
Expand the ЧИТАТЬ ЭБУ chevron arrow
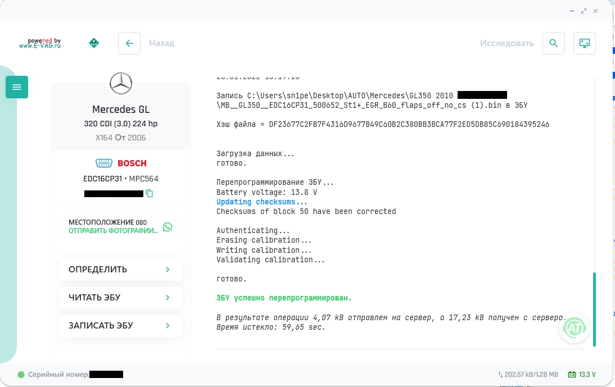point(168,298)
